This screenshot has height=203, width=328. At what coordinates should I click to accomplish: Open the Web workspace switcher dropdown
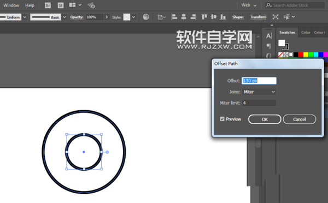click(x=249, y=5)
